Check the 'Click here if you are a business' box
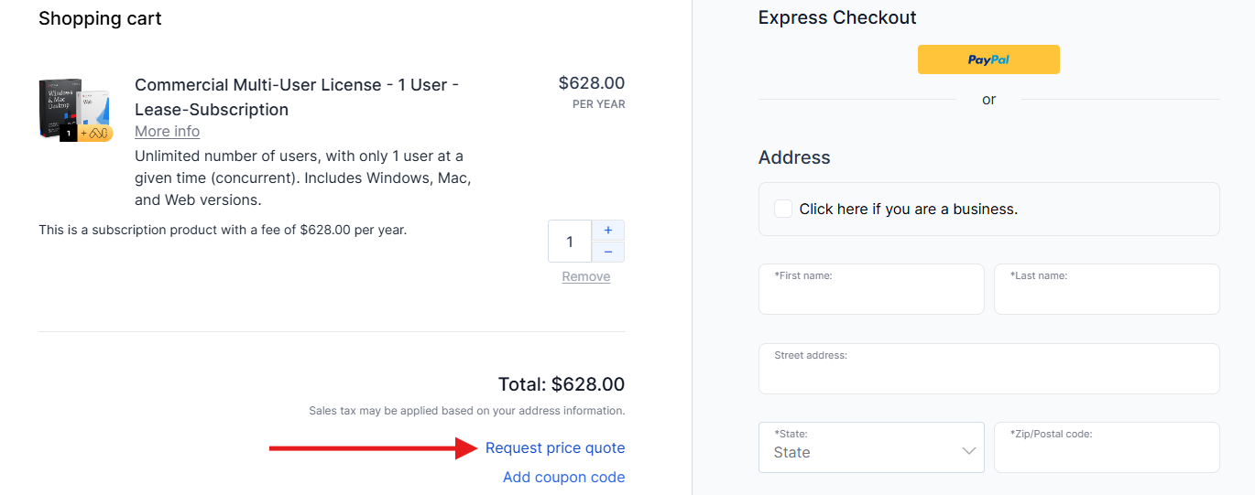1255x495 pixels. 783,209
